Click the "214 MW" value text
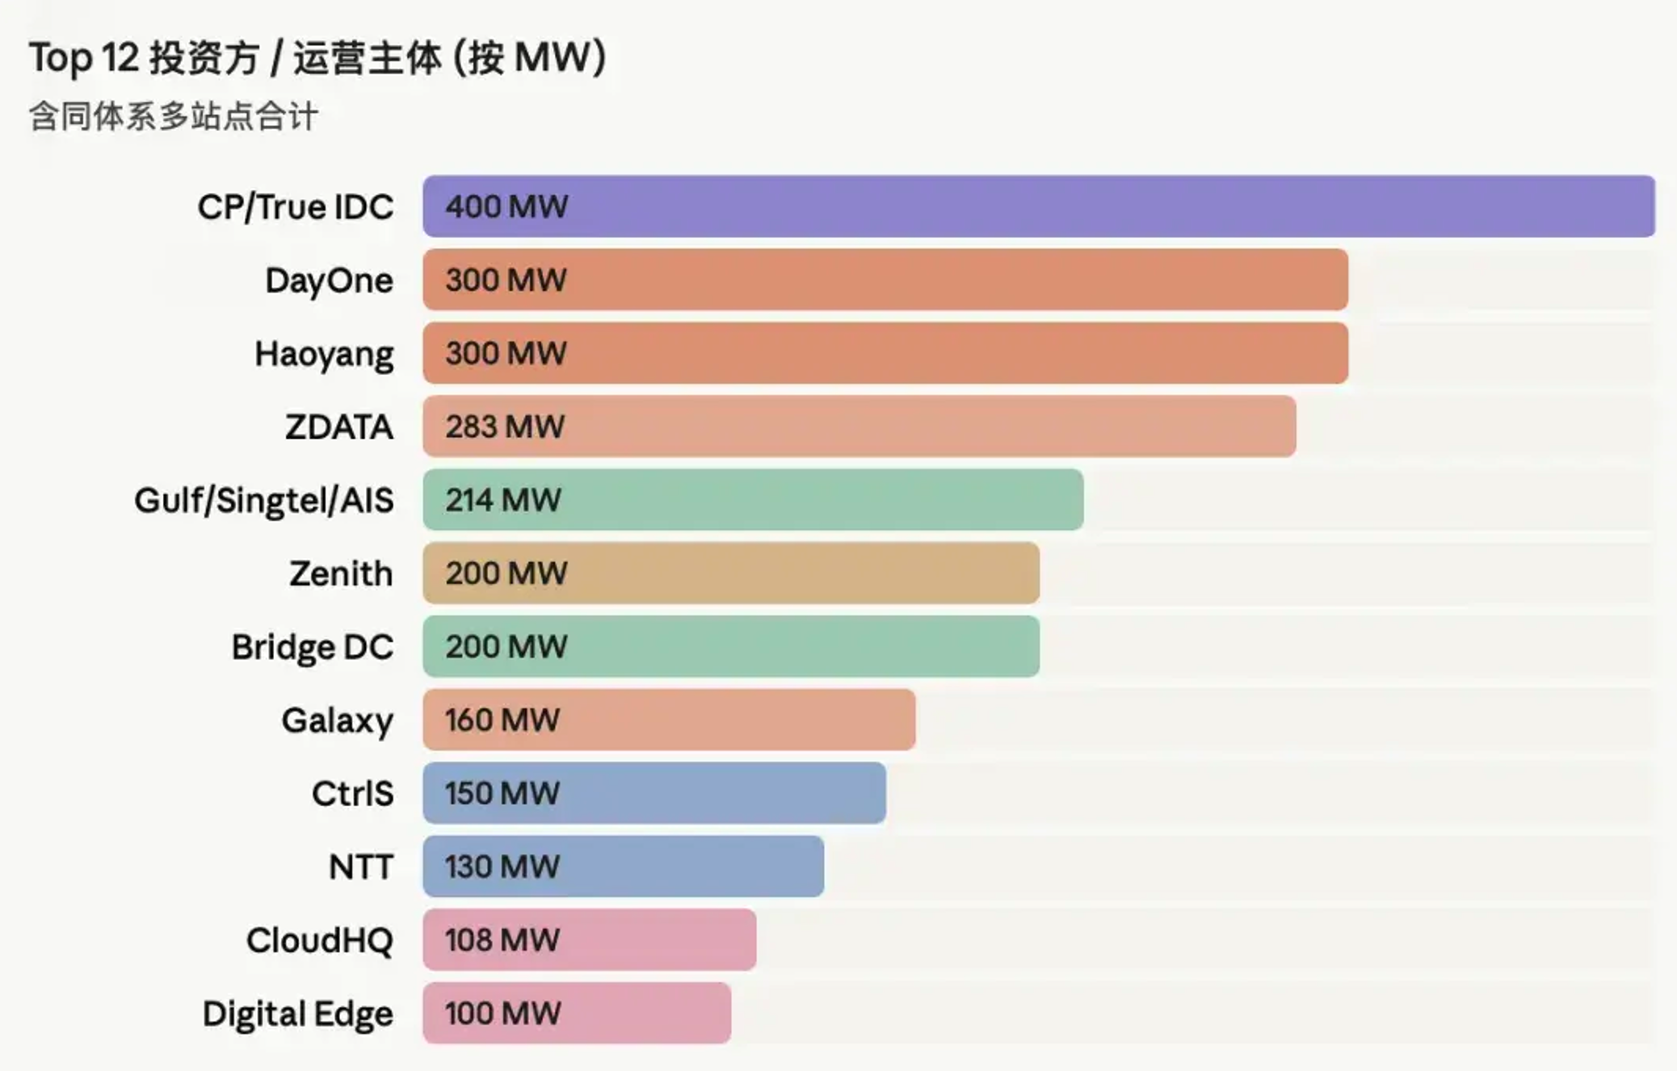 502,500
